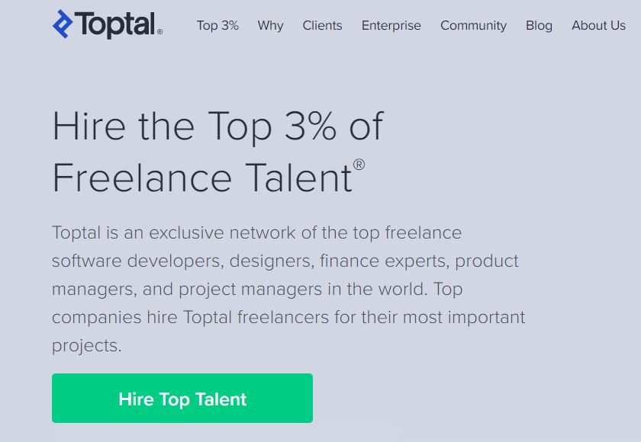Click the 'managers, and project managers' text line
The height and width of the screenshot is (442, 641).
[257, 289]
